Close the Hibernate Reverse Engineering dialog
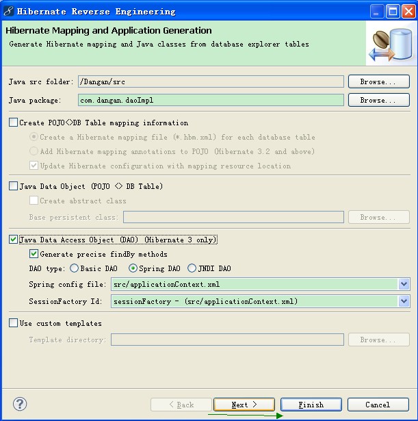 point(408,12)
